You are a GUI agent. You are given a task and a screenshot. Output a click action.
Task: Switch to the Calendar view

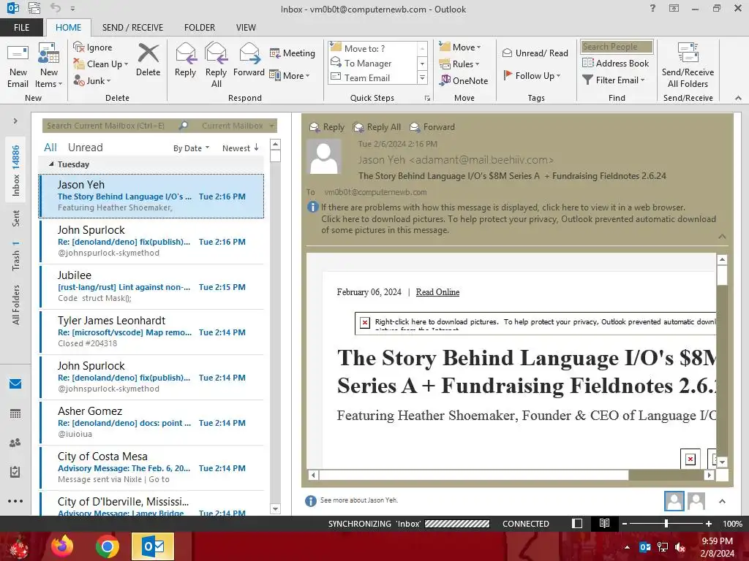(15, 413)
